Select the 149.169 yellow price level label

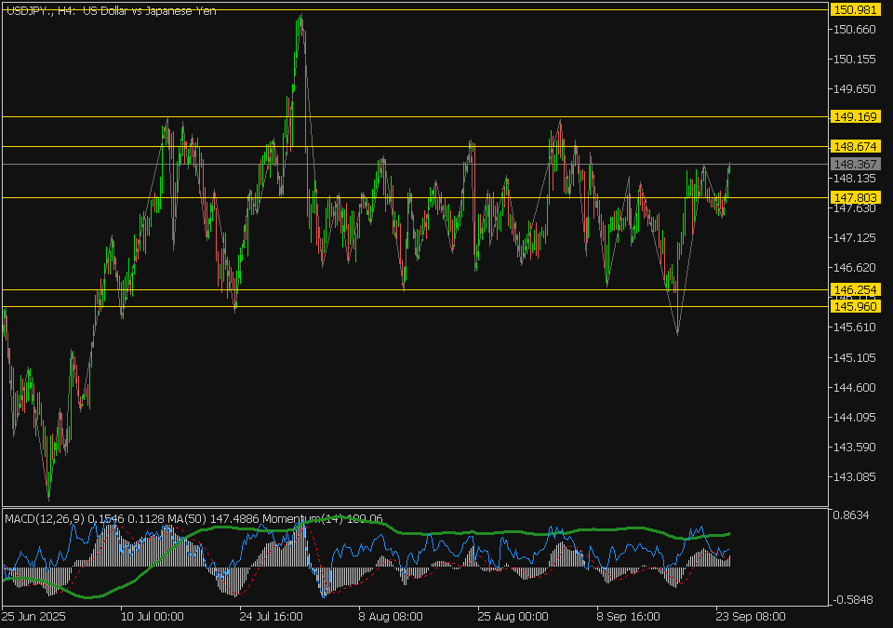click(x=855, y=117)
